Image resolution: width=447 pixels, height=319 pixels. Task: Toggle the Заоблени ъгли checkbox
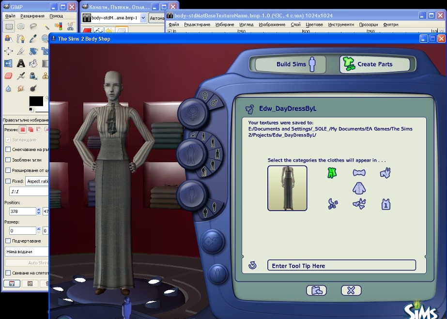click(x=8, y=160)
